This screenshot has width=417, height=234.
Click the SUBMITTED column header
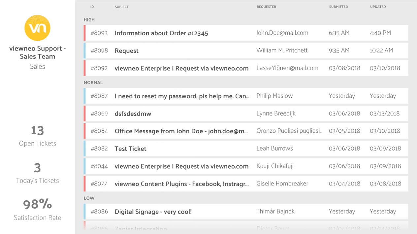(x=339, y=7)
